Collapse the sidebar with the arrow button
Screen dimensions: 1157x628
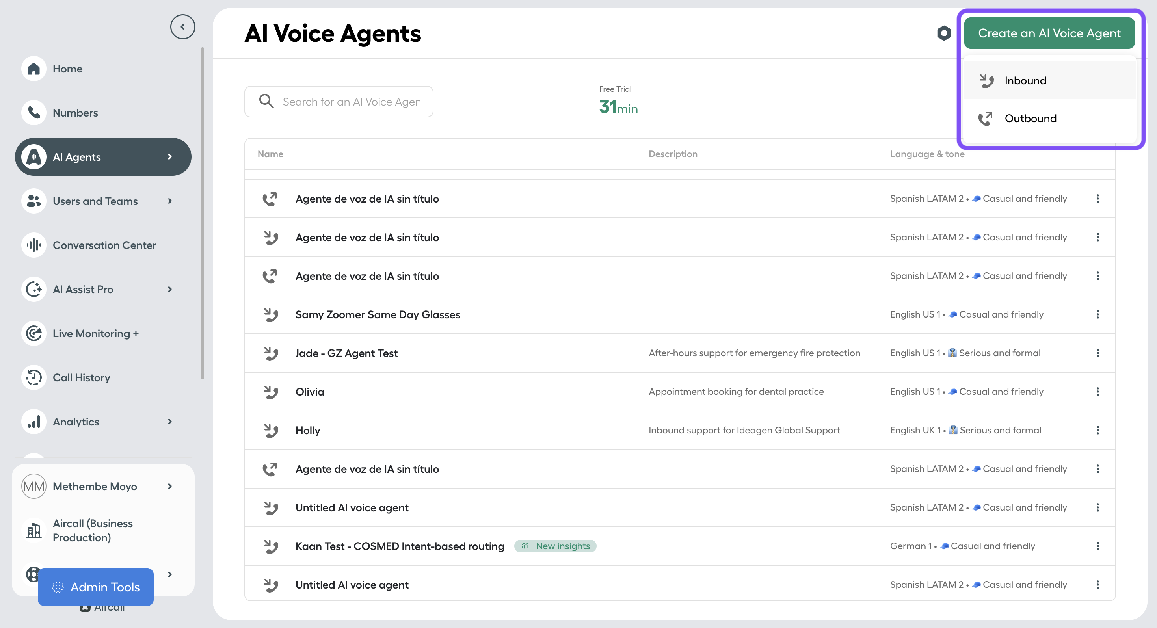coord(182,27)
